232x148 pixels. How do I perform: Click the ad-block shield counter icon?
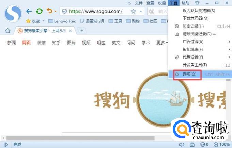pos(204,145)
